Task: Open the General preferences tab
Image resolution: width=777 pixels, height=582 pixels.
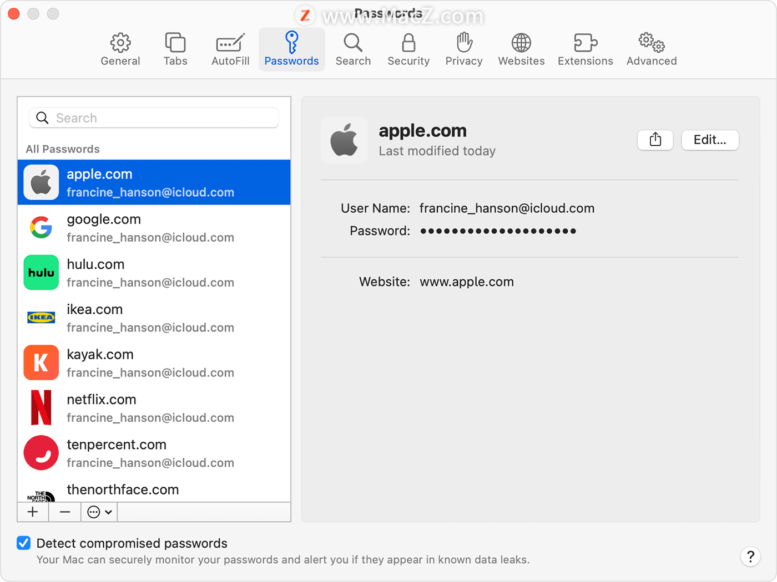Action: pyautogui.click(x=120, y=50)
